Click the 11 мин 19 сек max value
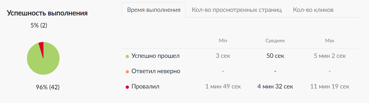 point(330,87)
